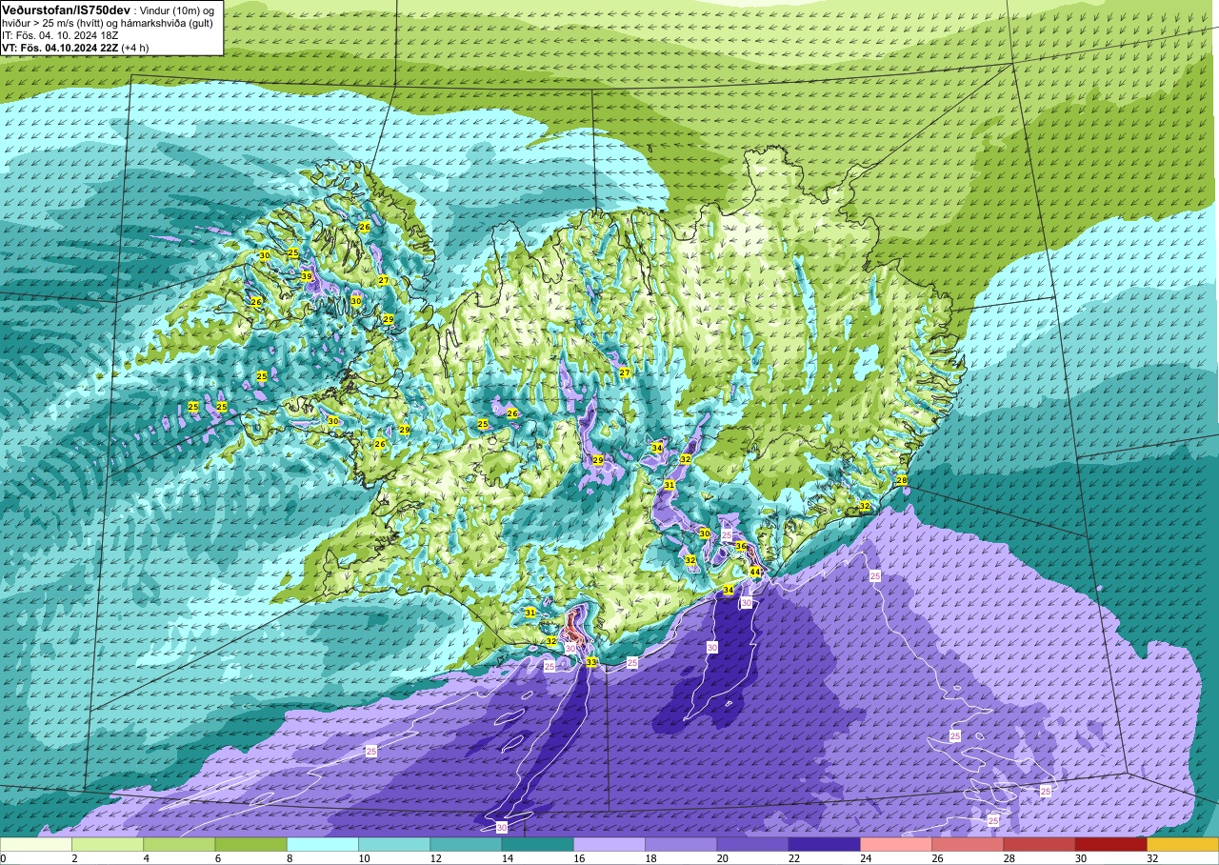Pick the pale yellow 0–2 legend swatch
This screenshot has width=1219, height=865.
click(36, 845)
